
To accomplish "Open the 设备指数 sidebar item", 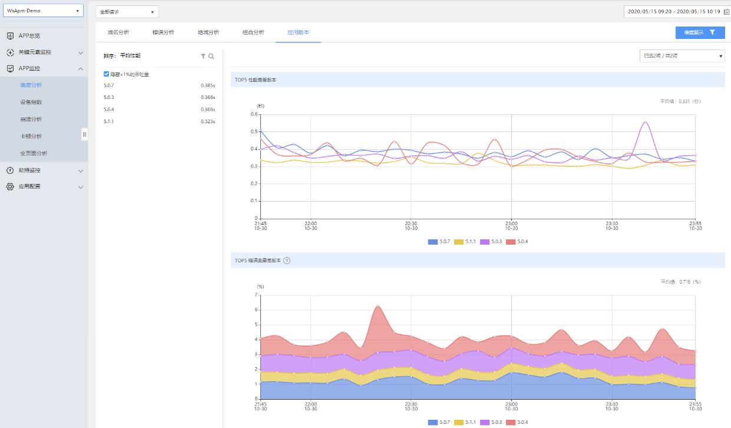I will [31, 102].
